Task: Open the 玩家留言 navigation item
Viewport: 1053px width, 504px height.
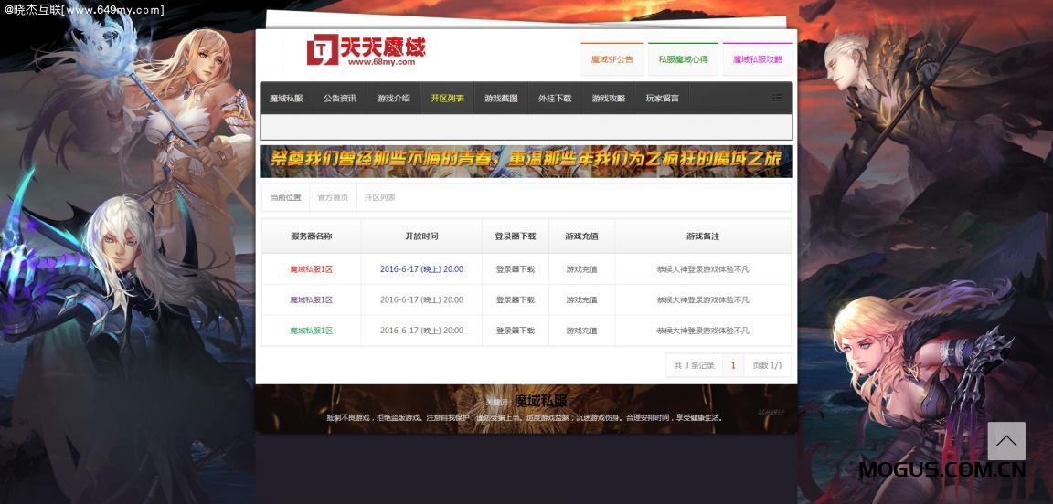Action: click(663, 99)
